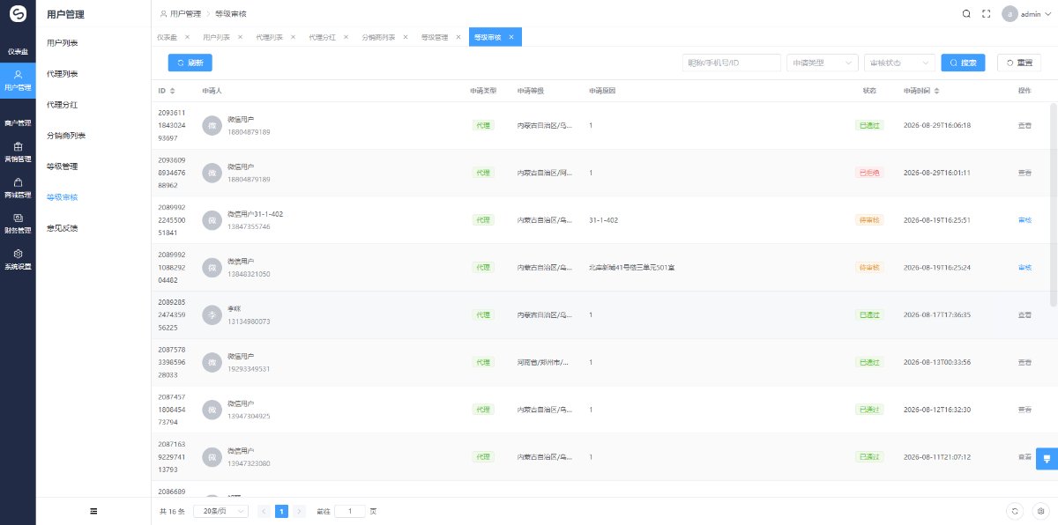Collapse the submenu with hamburger icon
The height and width of the screenshot is (525, 1058).
click(93, 511)
